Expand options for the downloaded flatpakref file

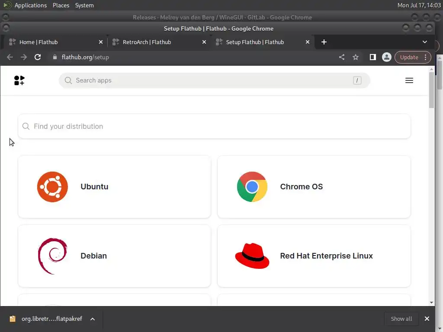coord(93,319)
